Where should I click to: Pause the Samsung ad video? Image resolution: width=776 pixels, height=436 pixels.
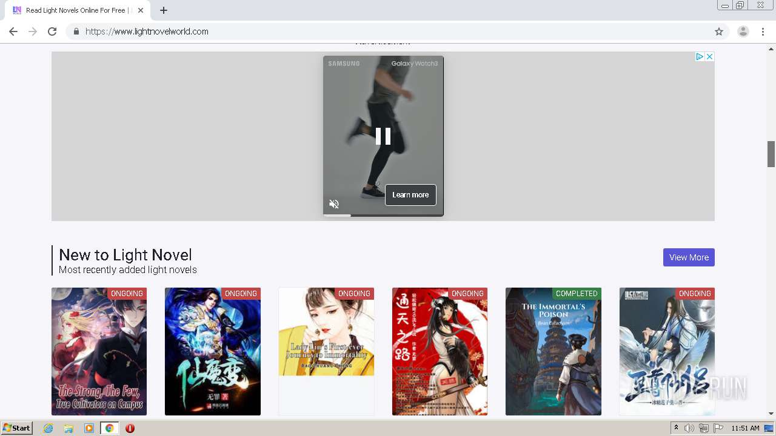[x=383, y=136]
